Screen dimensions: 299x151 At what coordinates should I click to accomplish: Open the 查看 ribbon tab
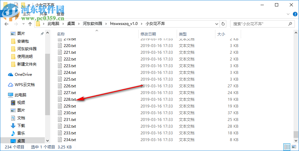(61, 14)
